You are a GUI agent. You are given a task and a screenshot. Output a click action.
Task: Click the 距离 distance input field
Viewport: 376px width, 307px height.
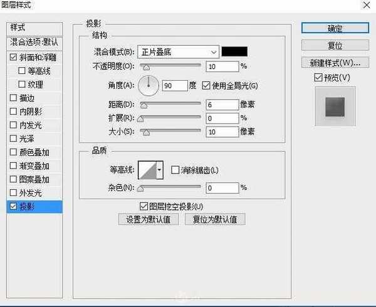pyautogui.click(x=222, y=105)
